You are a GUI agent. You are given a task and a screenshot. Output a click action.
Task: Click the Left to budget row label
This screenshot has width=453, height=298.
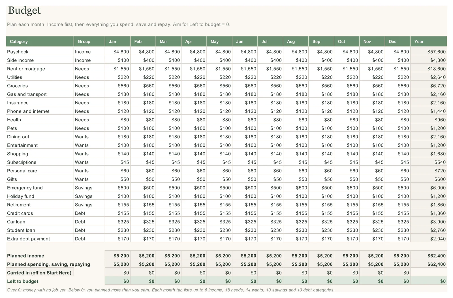23,281
